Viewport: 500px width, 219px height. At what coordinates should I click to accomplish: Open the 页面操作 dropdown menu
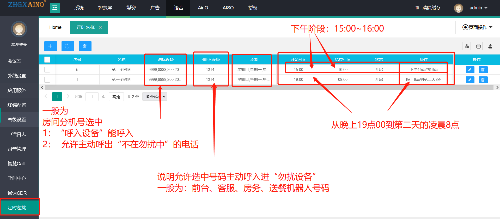[477, 27]
